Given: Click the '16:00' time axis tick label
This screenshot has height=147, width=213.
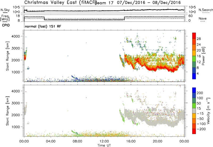Looking at the screenshot, I should pyautogui.click(x=131, y=141).
